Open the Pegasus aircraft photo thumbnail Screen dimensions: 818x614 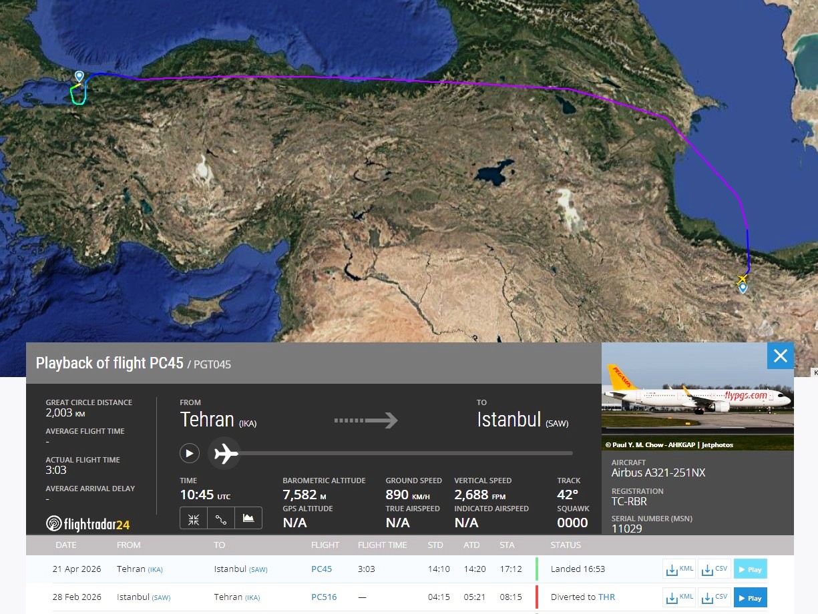(697, 396)
